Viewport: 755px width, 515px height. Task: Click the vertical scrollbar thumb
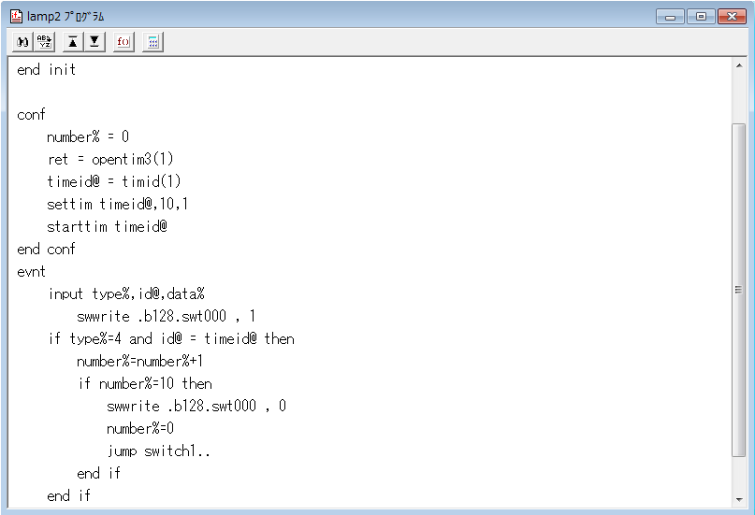738,290
